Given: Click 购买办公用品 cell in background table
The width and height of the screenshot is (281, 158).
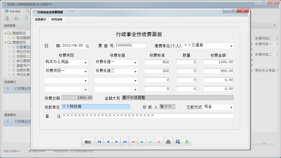Looking at the screenshot, I should [x=265, y=71].
